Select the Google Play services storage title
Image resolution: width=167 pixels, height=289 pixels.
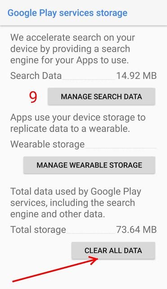68,13
